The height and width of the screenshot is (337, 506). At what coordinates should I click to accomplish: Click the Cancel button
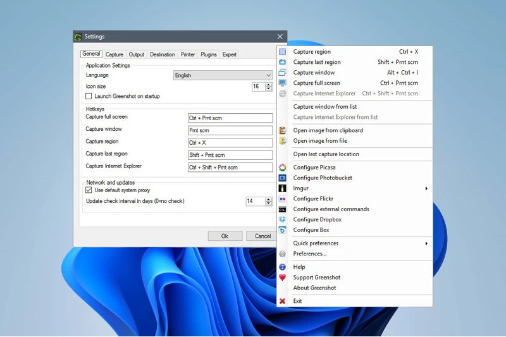262,236
